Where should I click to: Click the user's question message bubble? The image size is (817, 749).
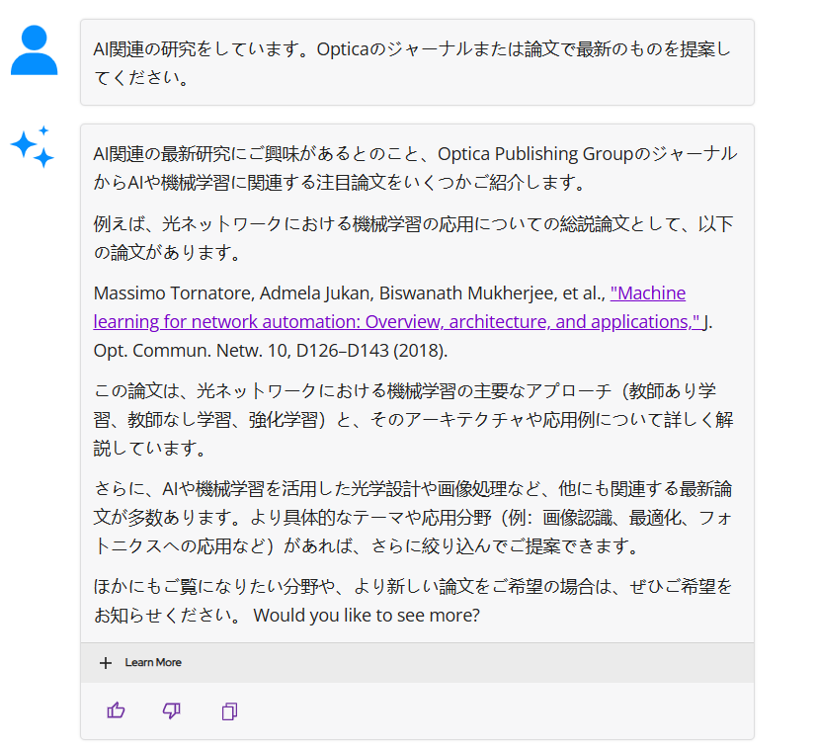(x=415, y=62)
